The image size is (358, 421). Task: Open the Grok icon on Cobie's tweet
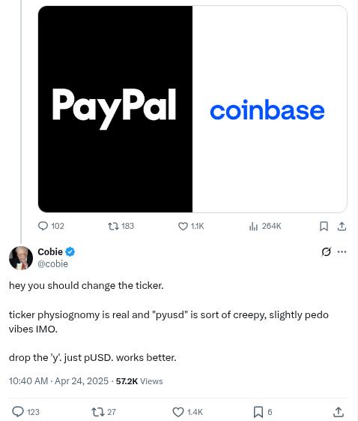click(326, 251)
